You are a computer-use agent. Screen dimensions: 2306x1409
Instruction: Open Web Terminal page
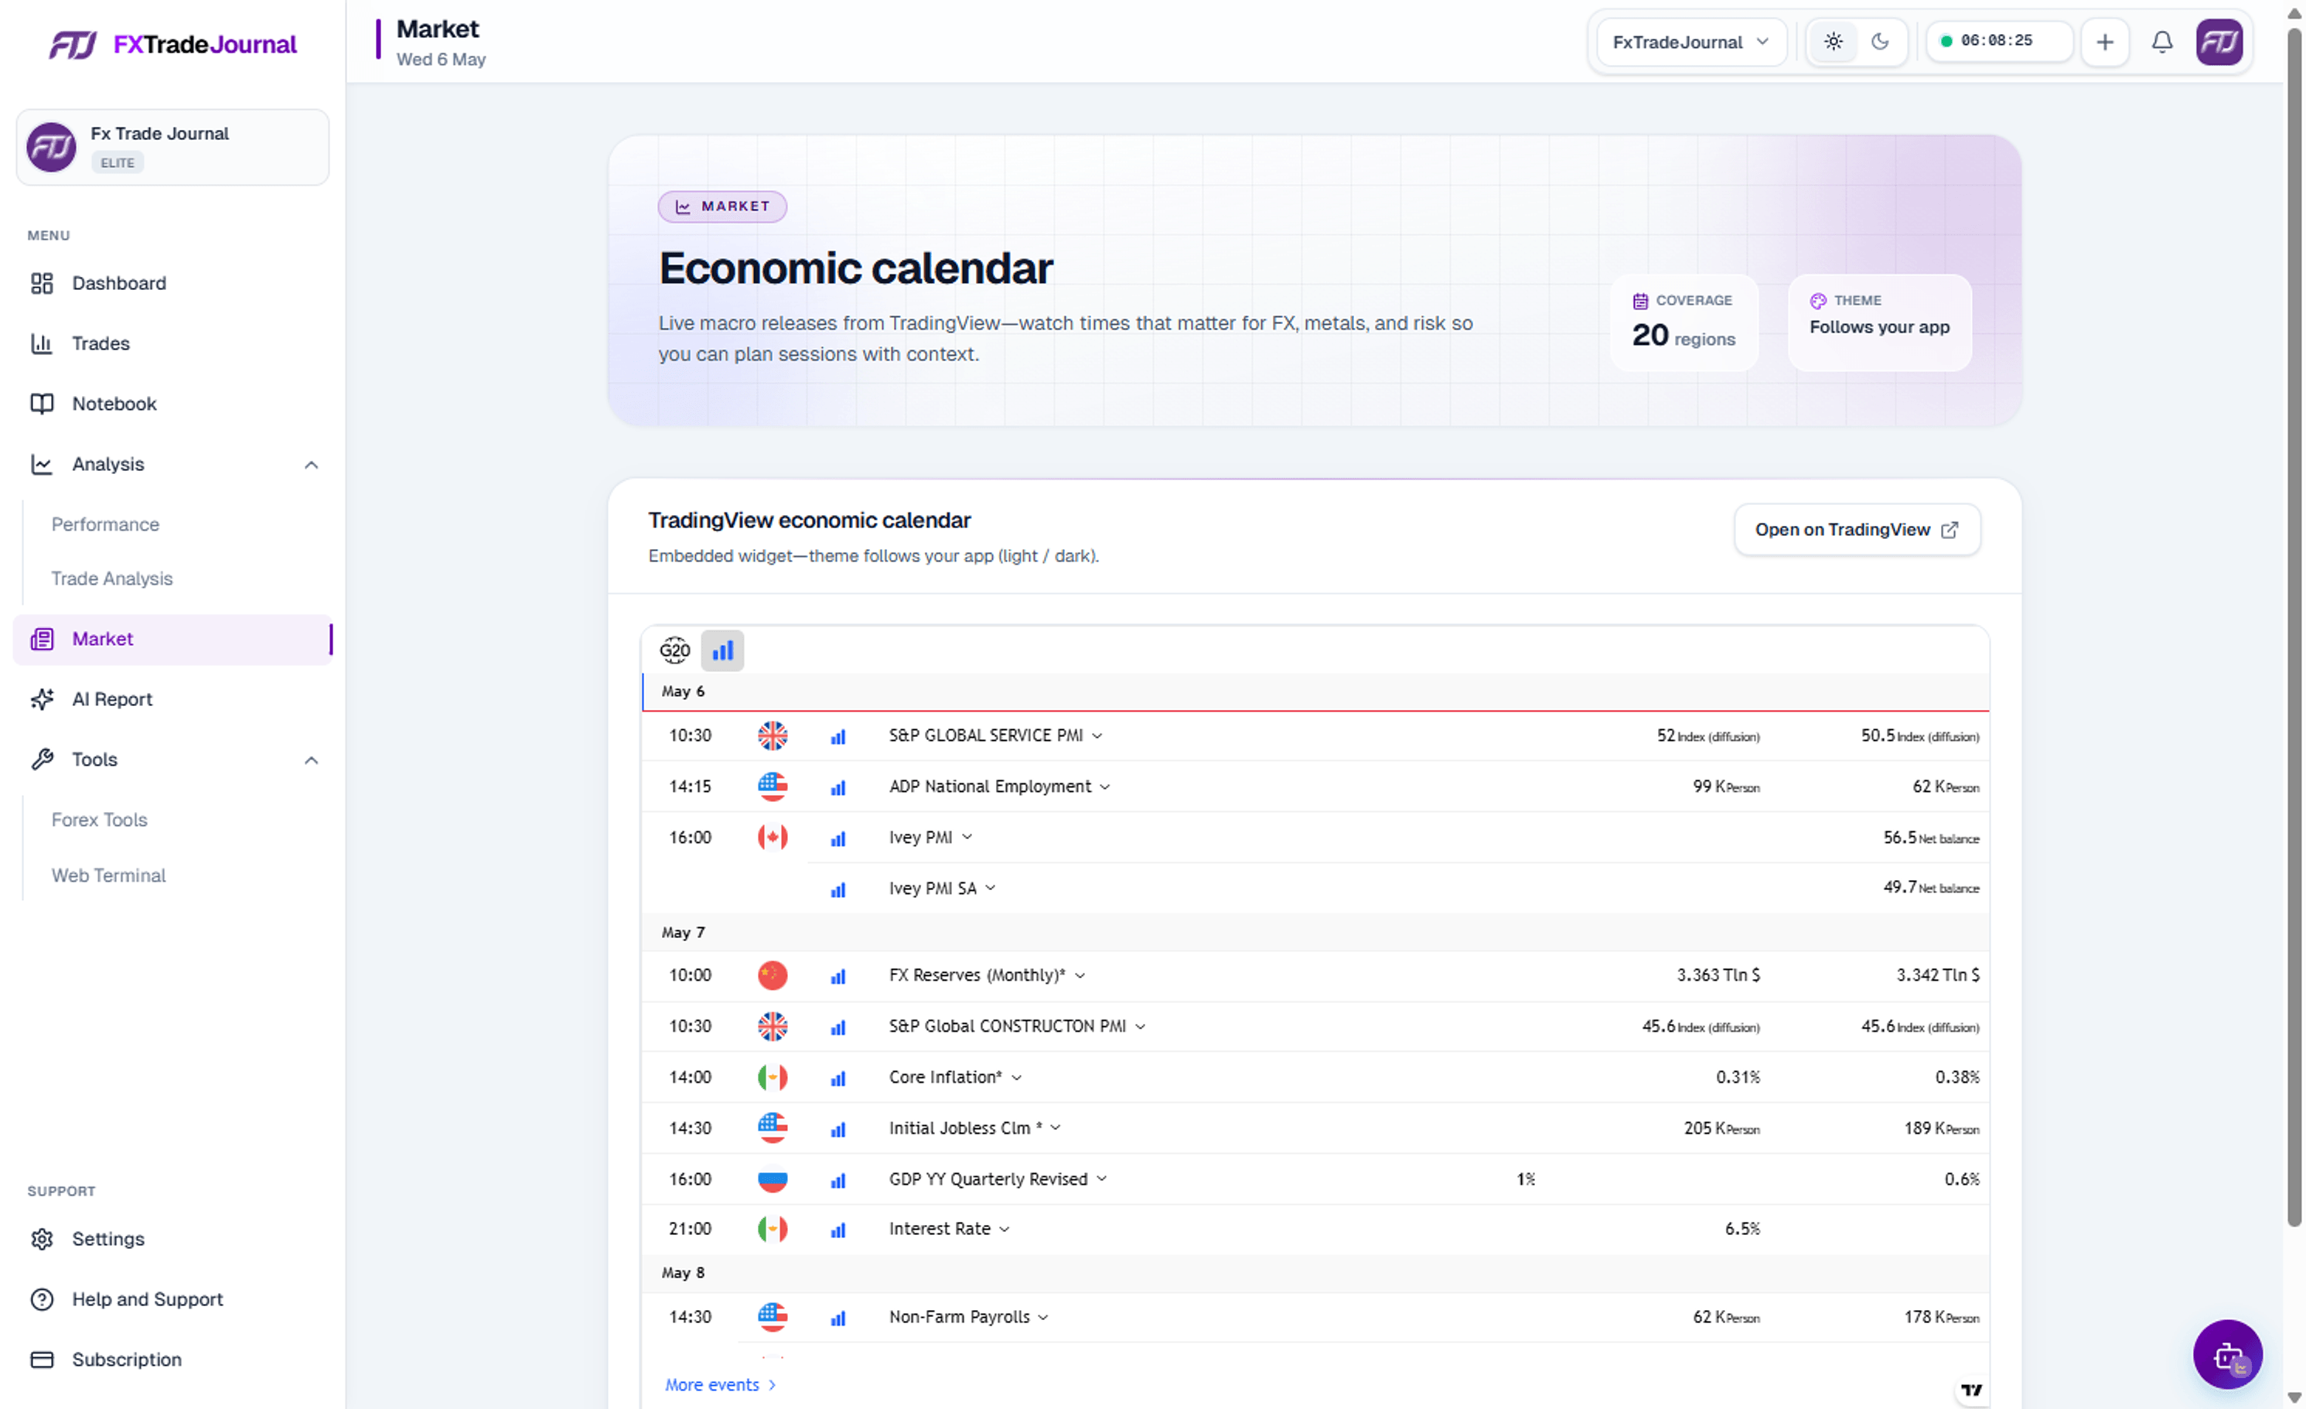[x=108, y=875]
